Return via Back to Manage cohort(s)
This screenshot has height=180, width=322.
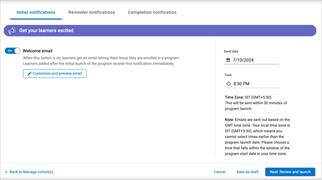[x=31, y=172]
